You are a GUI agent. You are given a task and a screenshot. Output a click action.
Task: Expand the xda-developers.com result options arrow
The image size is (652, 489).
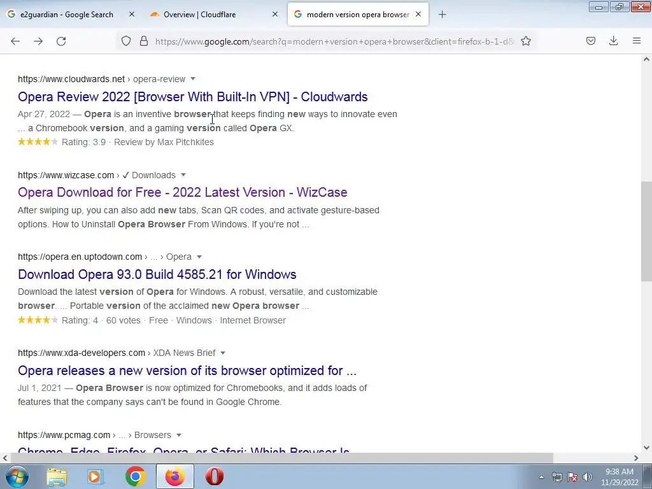tap(222, 353)
